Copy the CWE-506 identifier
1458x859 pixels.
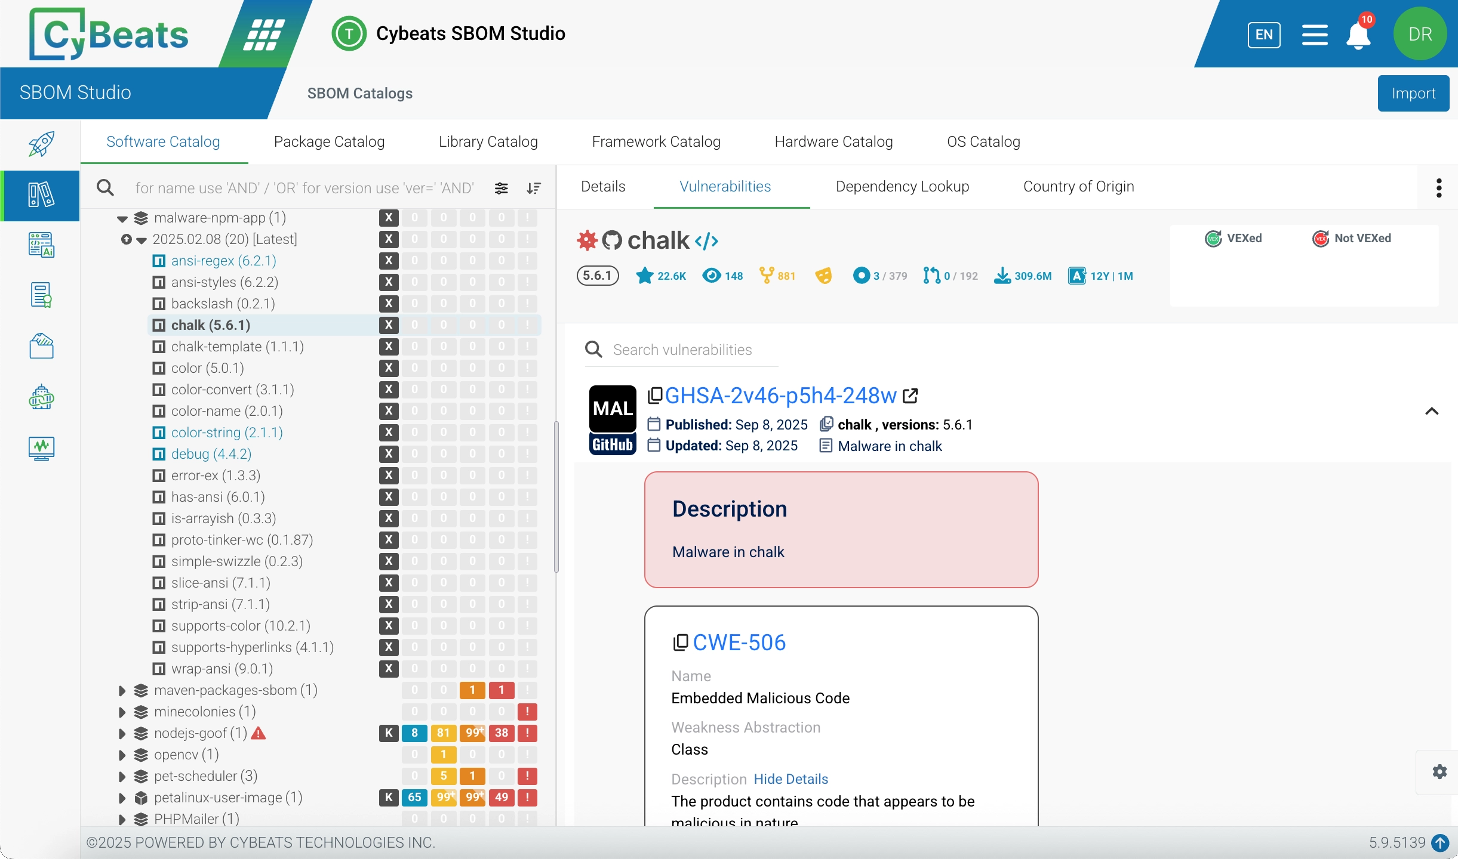[x=680, y=642]
